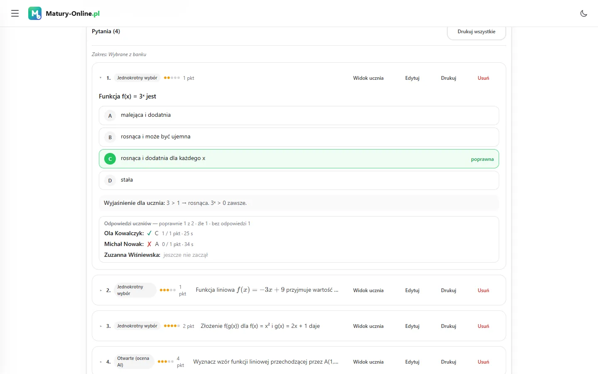Select answer B rosnąca i może być ujemna

(x=299, y=137)
